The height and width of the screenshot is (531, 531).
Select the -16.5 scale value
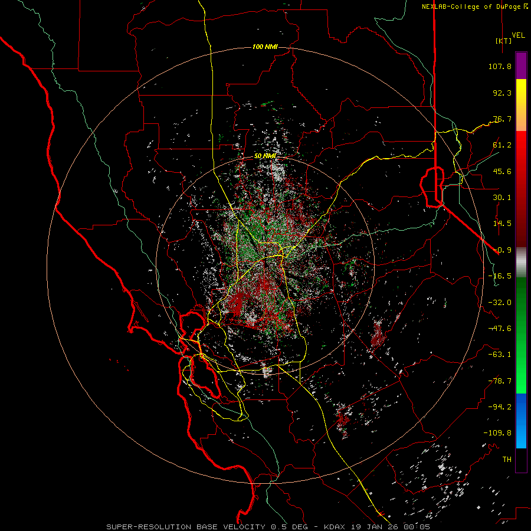pos(500,276)
